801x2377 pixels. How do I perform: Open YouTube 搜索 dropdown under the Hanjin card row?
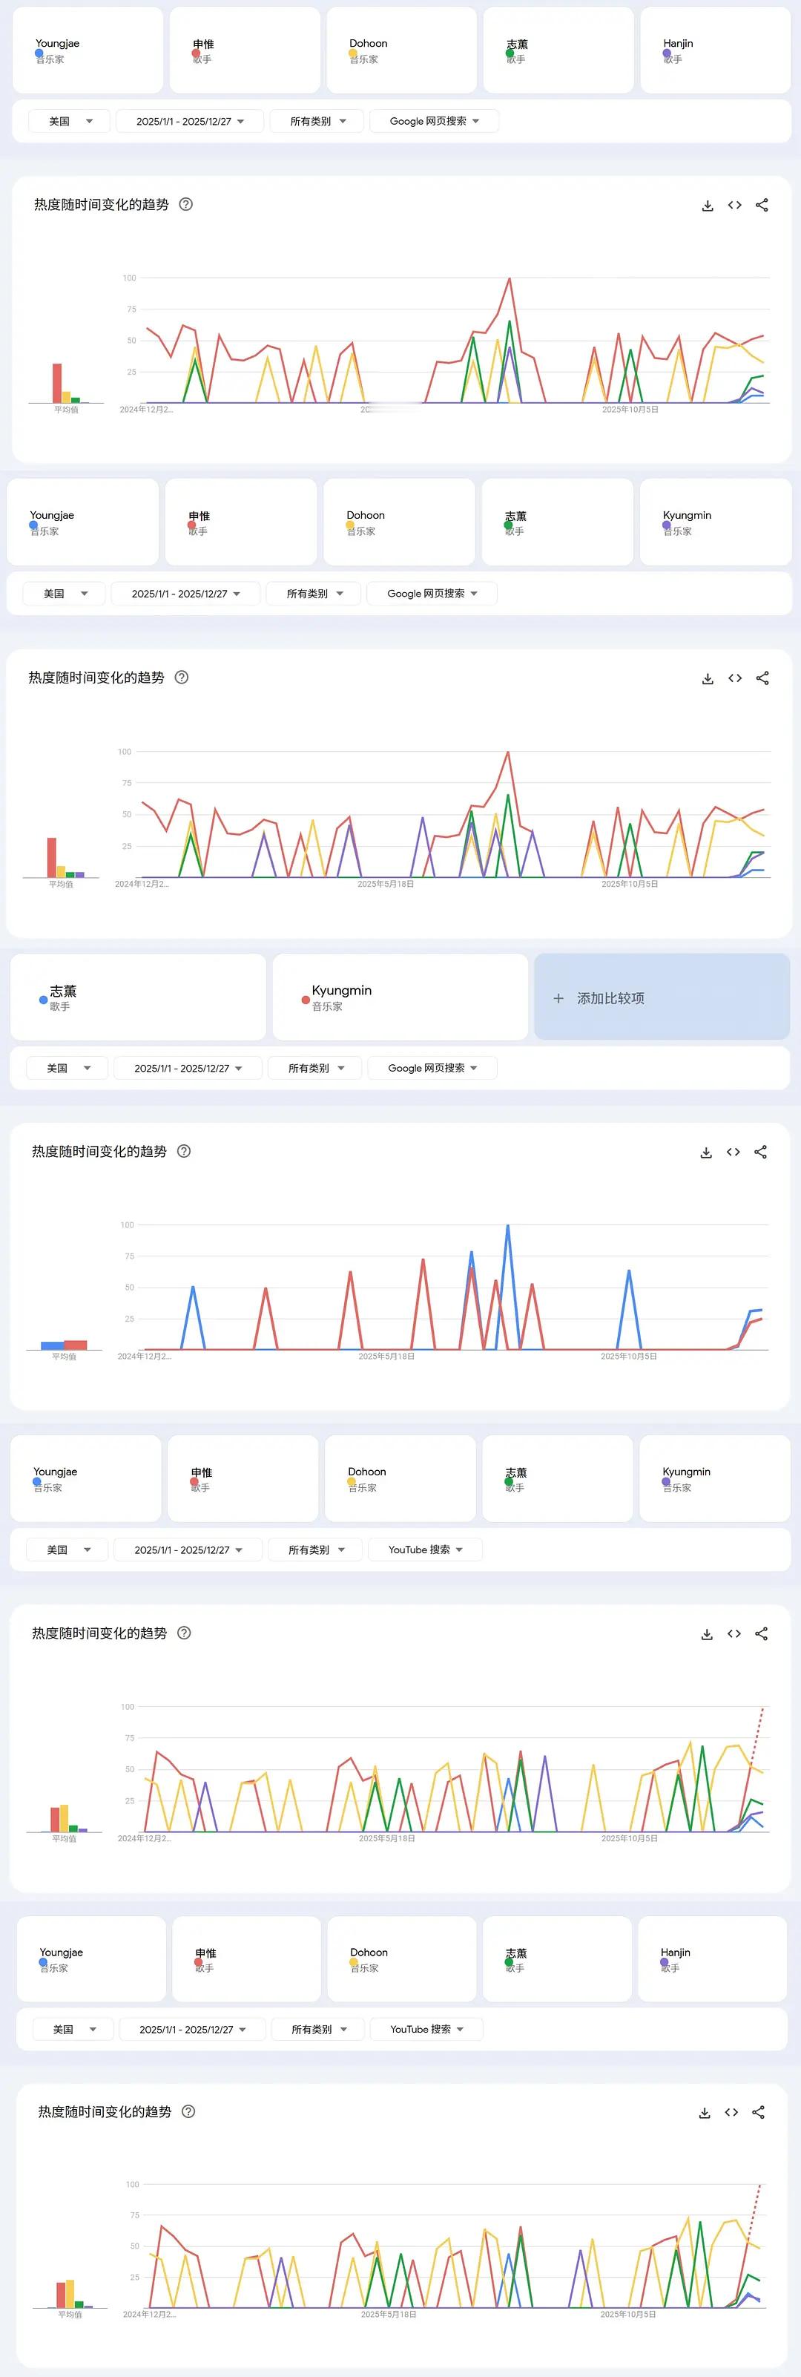(426, 2030)
